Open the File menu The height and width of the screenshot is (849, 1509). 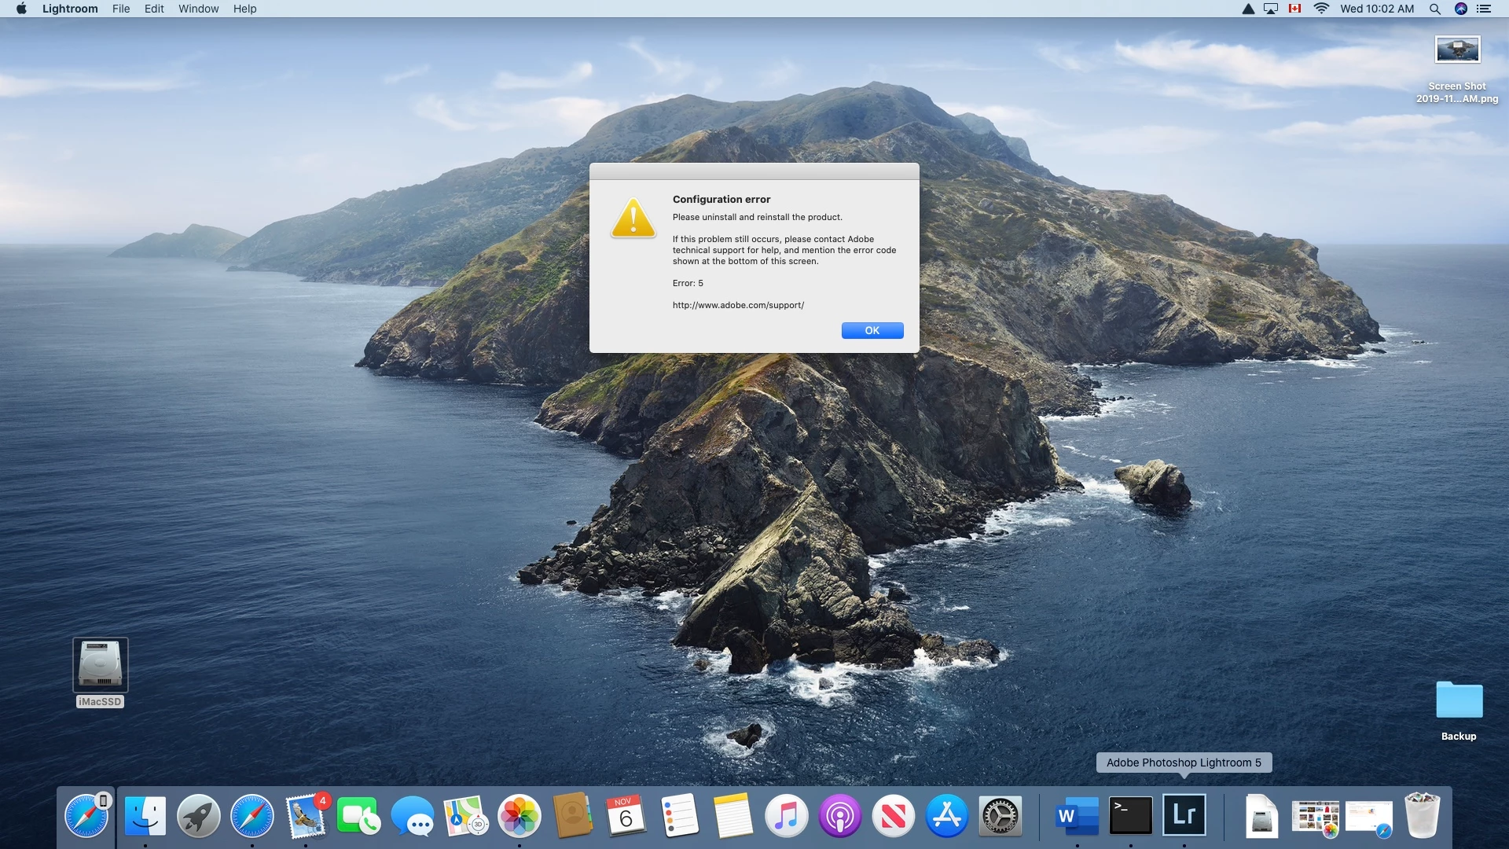click(121, 9)
